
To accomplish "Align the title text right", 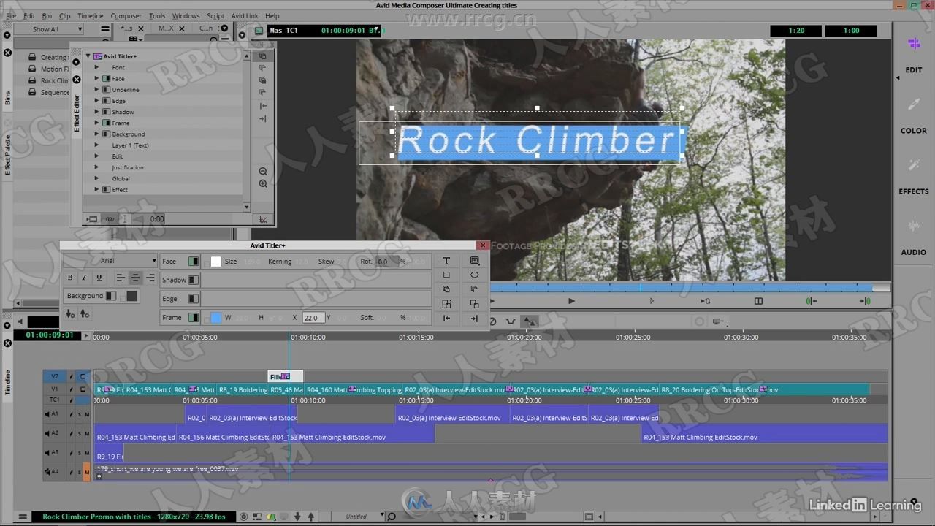I will [x=150, y=278].
